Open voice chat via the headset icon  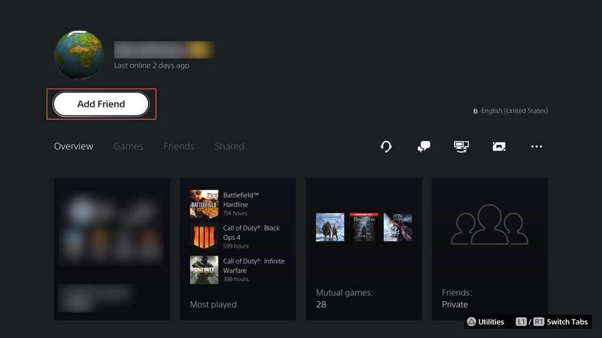pyautogui.click(x=386, y=147)
